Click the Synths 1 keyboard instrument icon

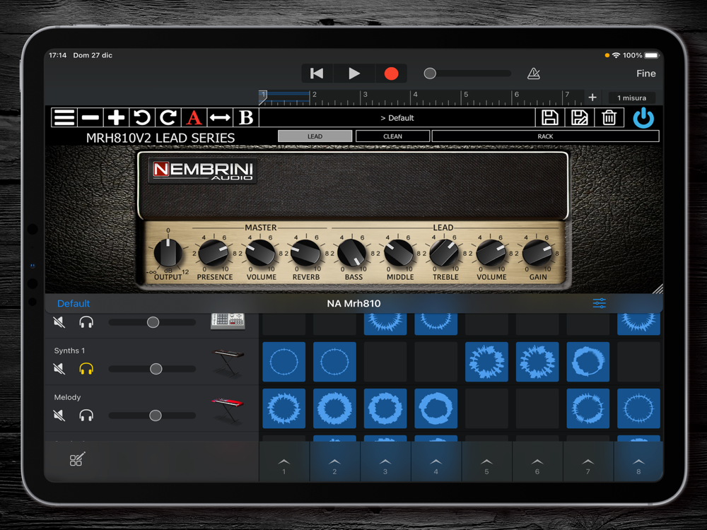228,363
